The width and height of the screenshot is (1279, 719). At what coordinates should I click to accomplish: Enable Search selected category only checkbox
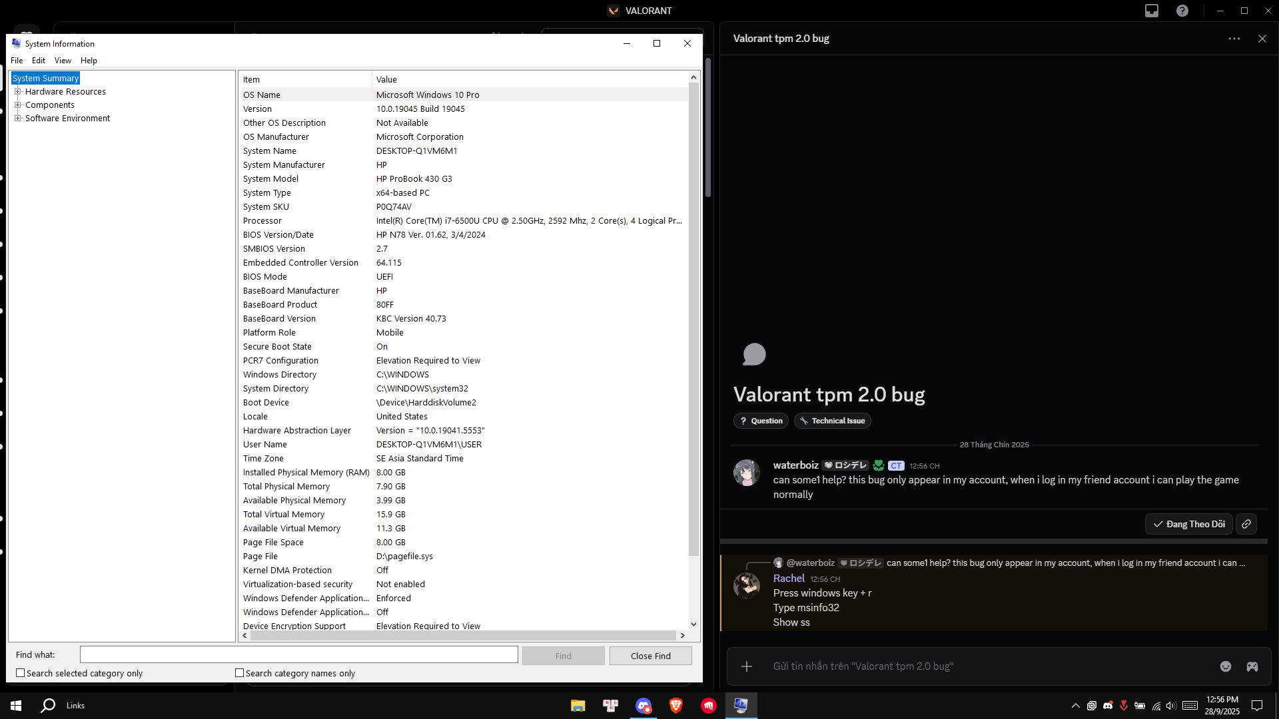click(21, 673)
